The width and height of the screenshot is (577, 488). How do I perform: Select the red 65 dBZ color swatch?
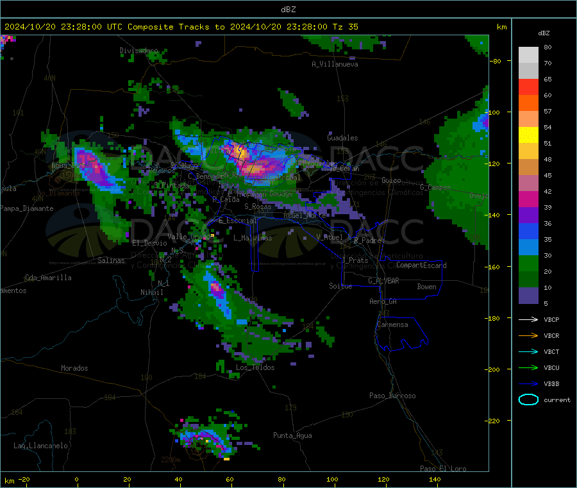pos(528,87)
